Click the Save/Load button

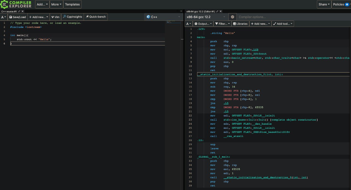[18, 17]
